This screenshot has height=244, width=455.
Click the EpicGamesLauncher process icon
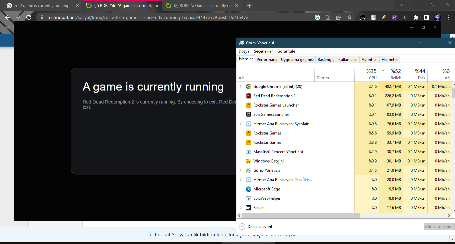[x=248, y=115]
